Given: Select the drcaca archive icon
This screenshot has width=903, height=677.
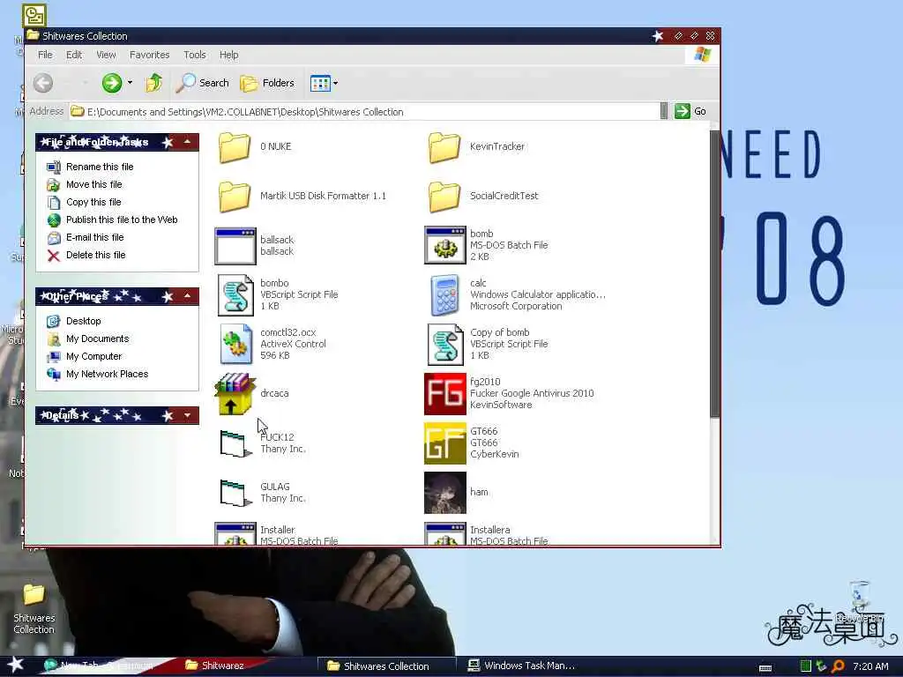Looking at the screenshot, I should pyautogui.click(x=235, y=394).
